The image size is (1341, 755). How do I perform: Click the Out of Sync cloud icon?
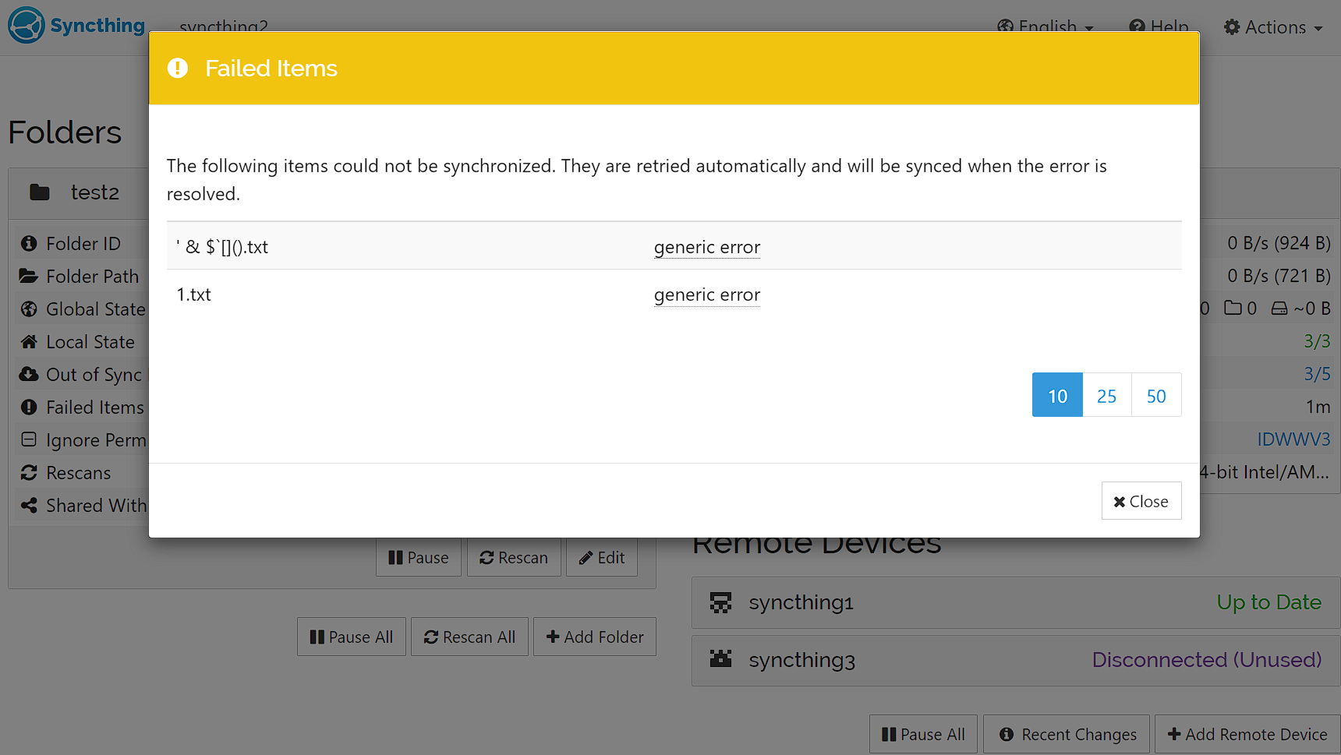point(28,374)
